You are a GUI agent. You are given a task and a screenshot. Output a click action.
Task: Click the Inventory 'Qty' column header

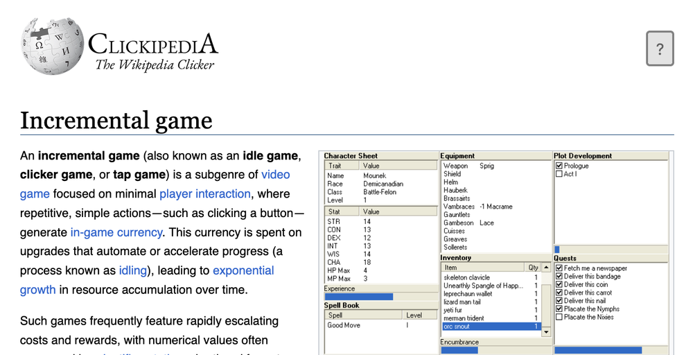point(532,268)
